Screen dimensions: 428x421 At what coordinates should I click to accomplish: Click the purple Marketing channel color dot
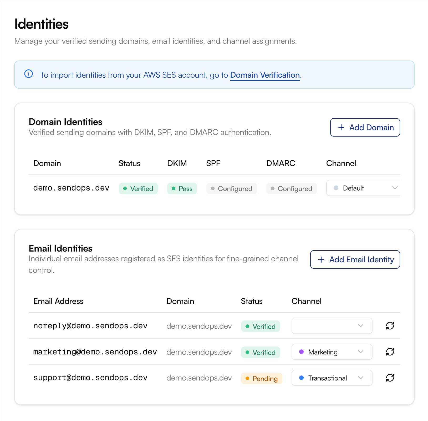coord(302,352)
